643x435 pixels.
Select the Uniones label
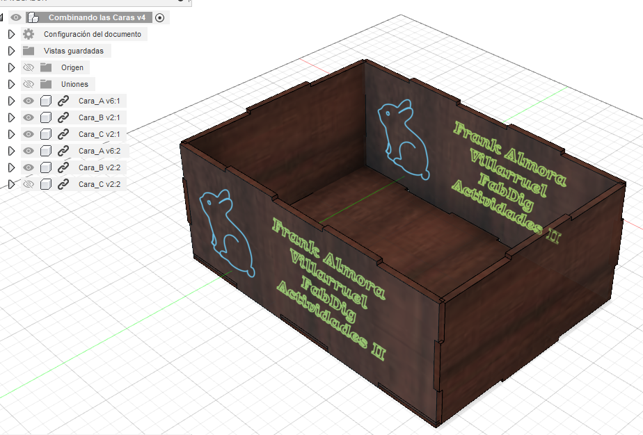click(x=74, y=84)
